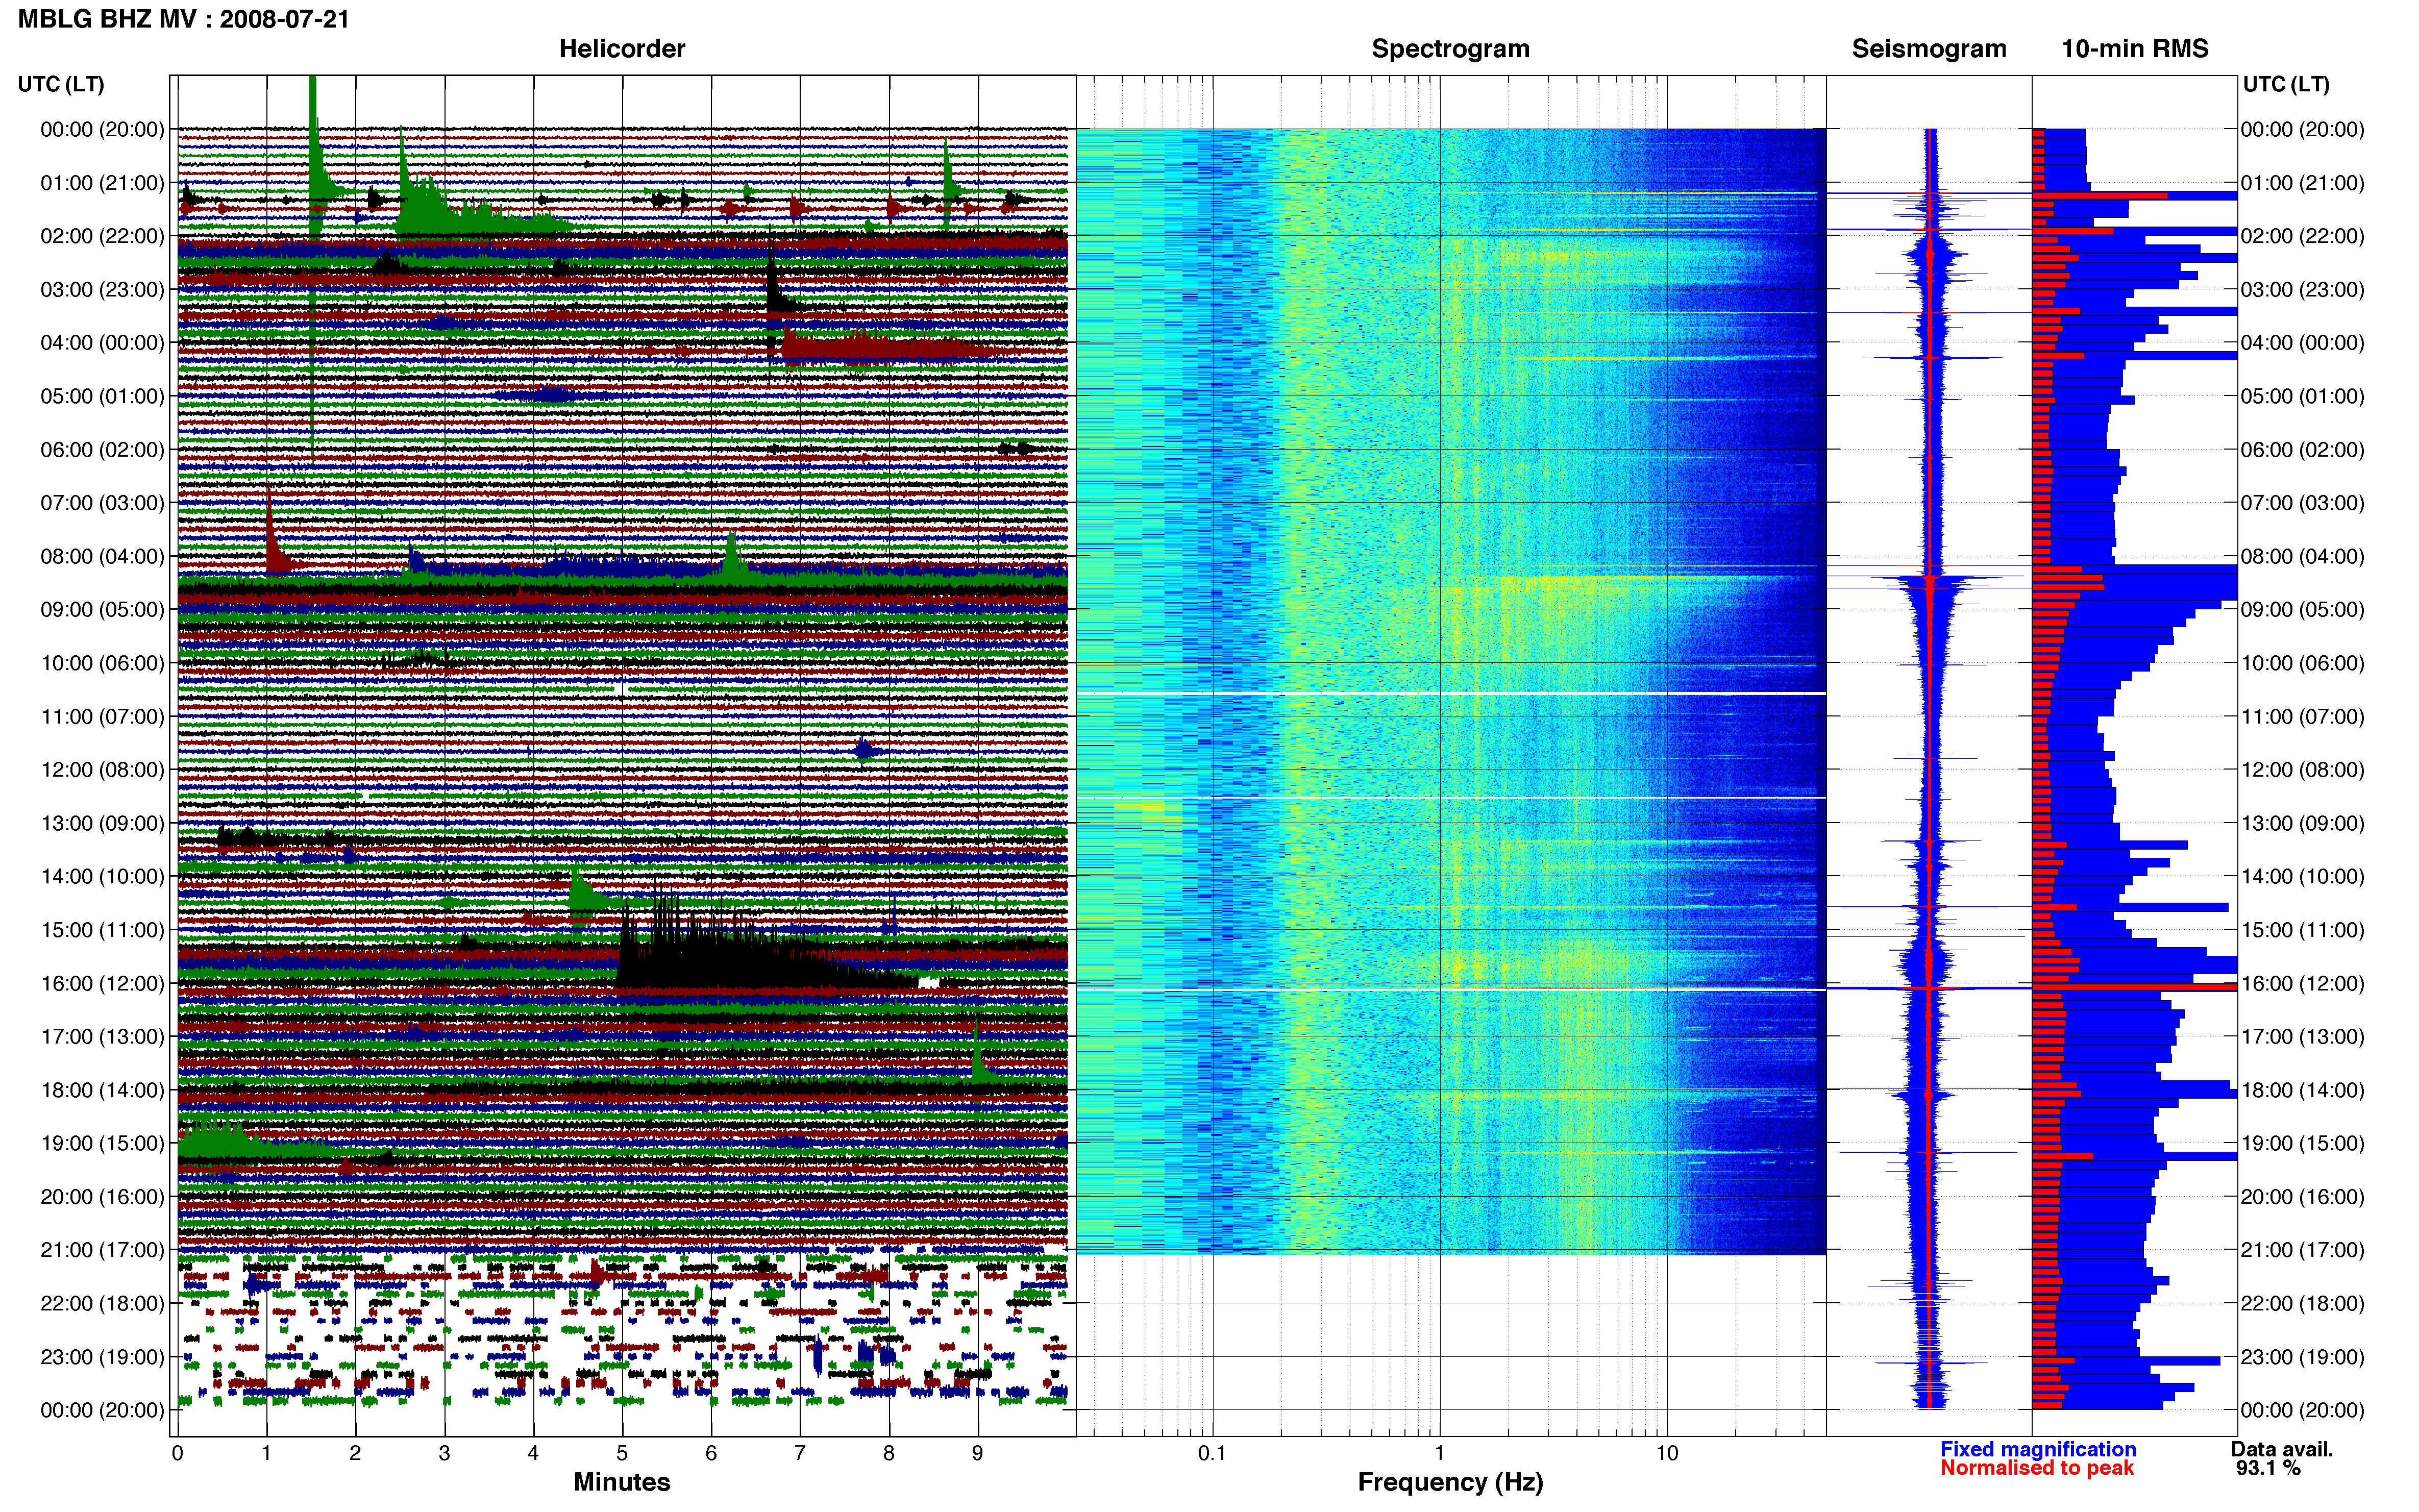Click left-axis time label 18:00 (14:00)

pos(102,1090)
